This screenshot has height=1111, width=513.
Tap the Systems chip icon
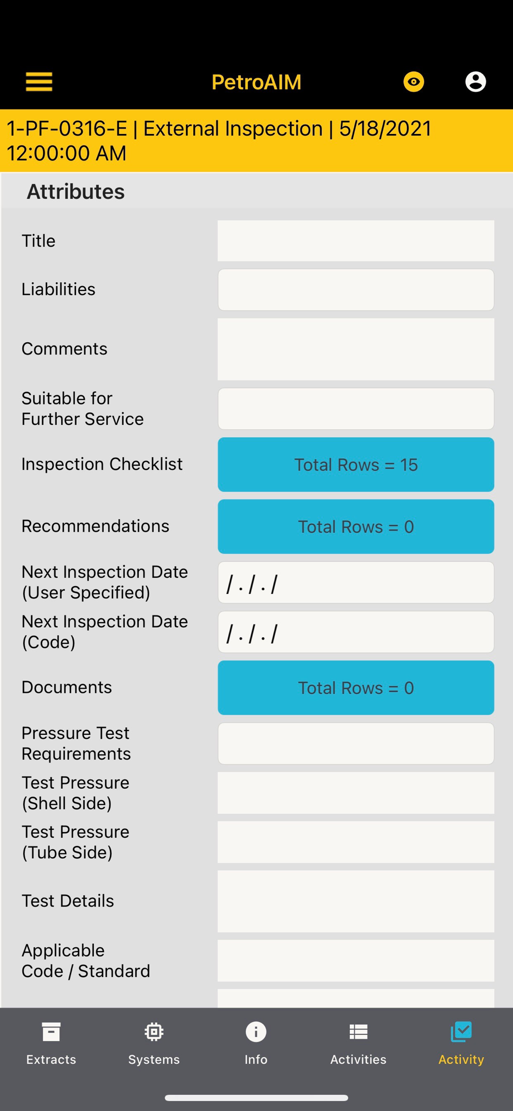[x=154, y=1032]
